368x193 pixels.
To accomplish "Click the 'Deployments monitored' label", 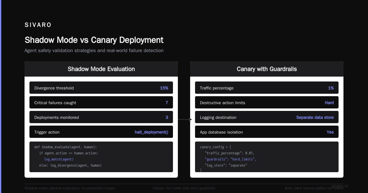I will pos(56,117).
